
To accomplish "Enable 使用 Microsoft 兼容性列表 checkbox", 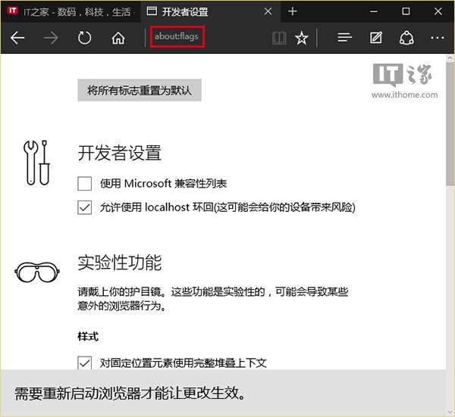I will (84, 184).
